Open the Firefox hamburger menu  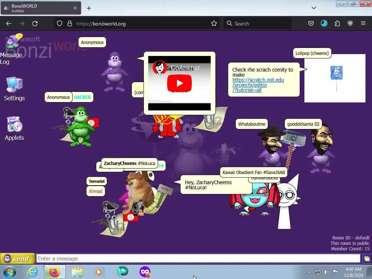pyautogui.click(x=363, y=23)
